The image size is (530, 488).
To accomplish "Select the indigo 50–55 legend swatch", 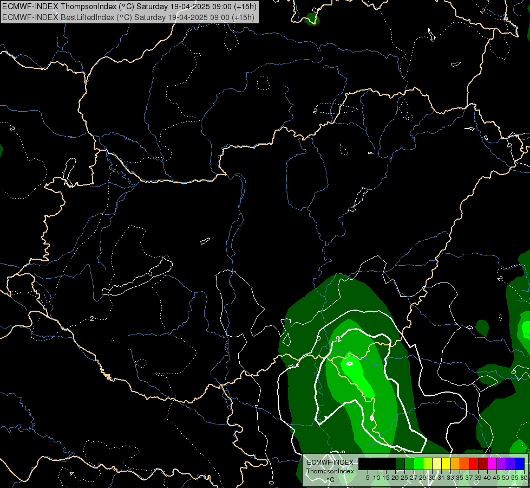I will [511, 464].
